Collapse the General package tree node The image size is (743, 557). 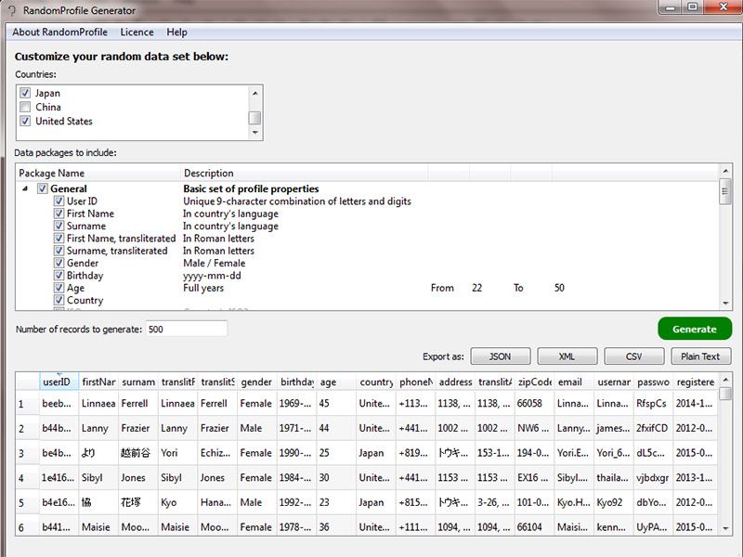click(24, 188)
